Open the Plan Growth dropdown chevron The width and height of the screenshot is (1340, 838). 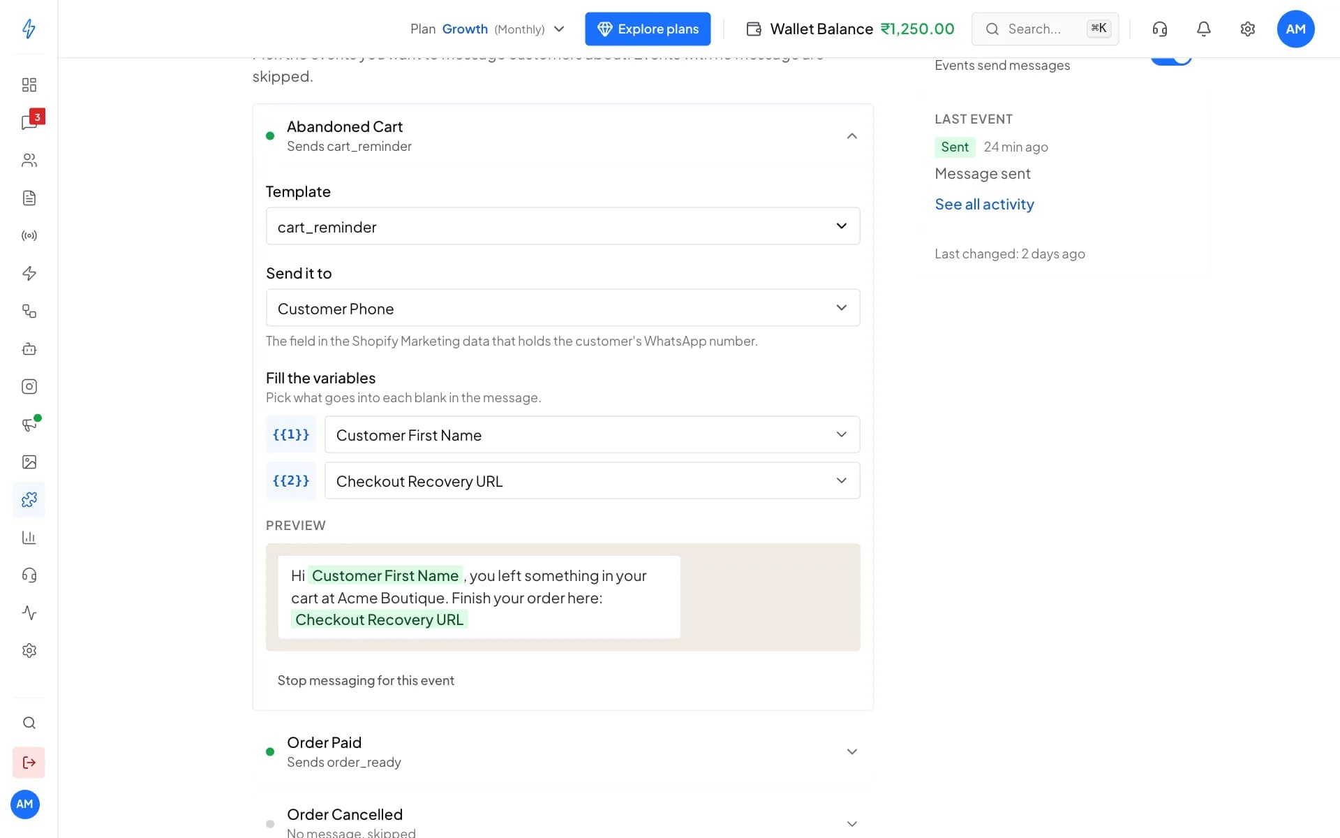coord(559,29)
